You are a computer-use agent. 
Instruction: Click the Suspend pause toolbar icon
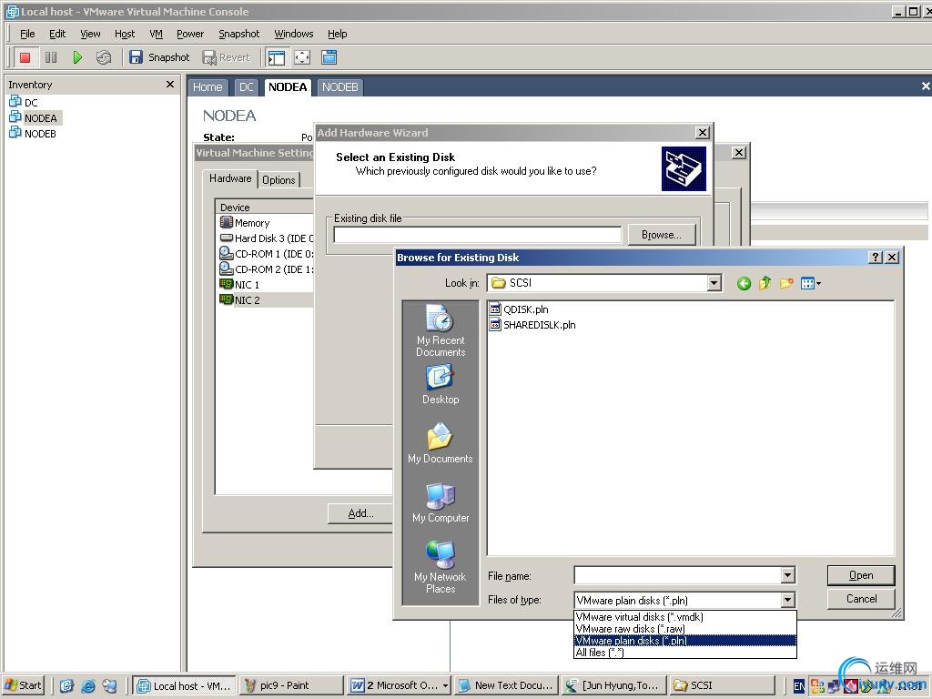coord(51,57)
